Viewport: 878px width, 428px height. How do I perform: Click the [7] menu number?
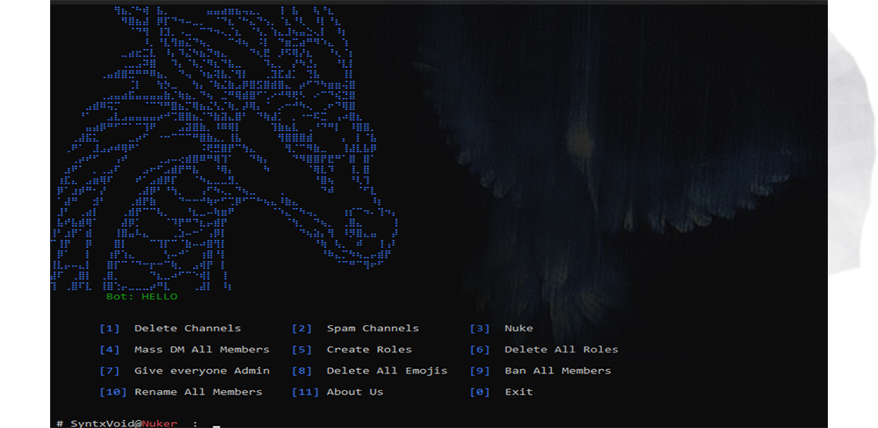point(110,372)
